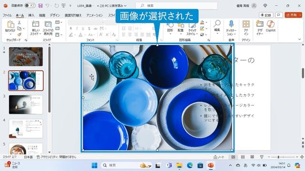
Task: Click the premium diamond icon in title bar
Action: point(265,6)
